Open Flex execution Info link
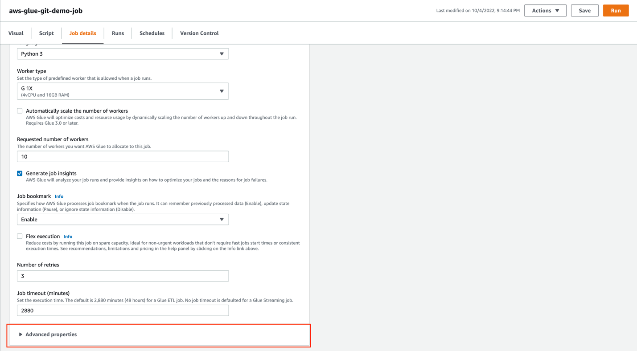 68,237
